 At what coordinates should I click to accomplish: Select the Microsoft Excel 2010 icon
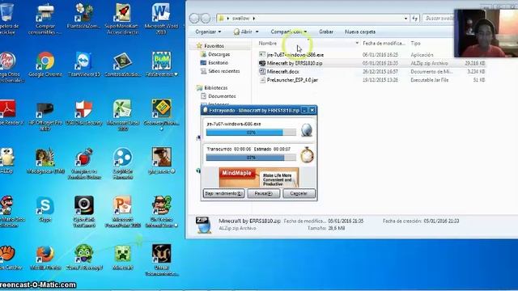[122, 116]
